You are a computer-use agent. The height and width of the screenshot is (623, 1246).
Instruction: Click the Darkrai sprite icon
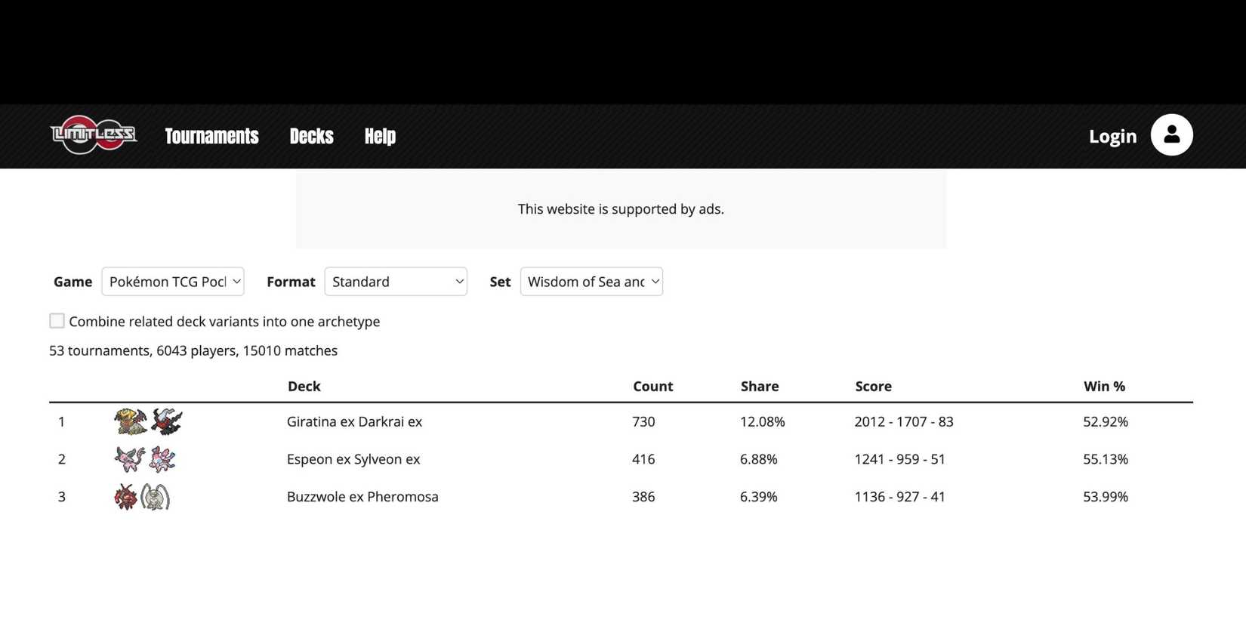pos(167,421)
